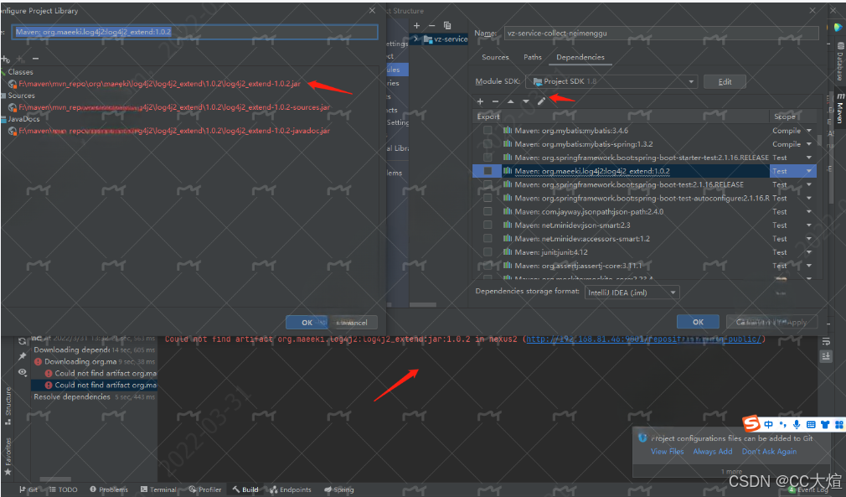
Task: Open the Sogou skin shirt icon
Action: coord(825,425)
